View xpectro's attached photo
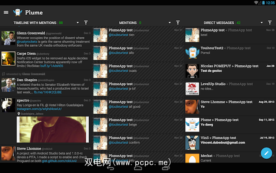 (53, 129)
